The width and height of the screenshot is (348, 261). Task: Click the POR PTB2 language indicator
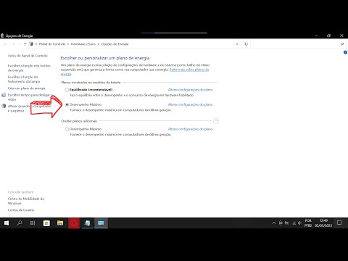308,223
